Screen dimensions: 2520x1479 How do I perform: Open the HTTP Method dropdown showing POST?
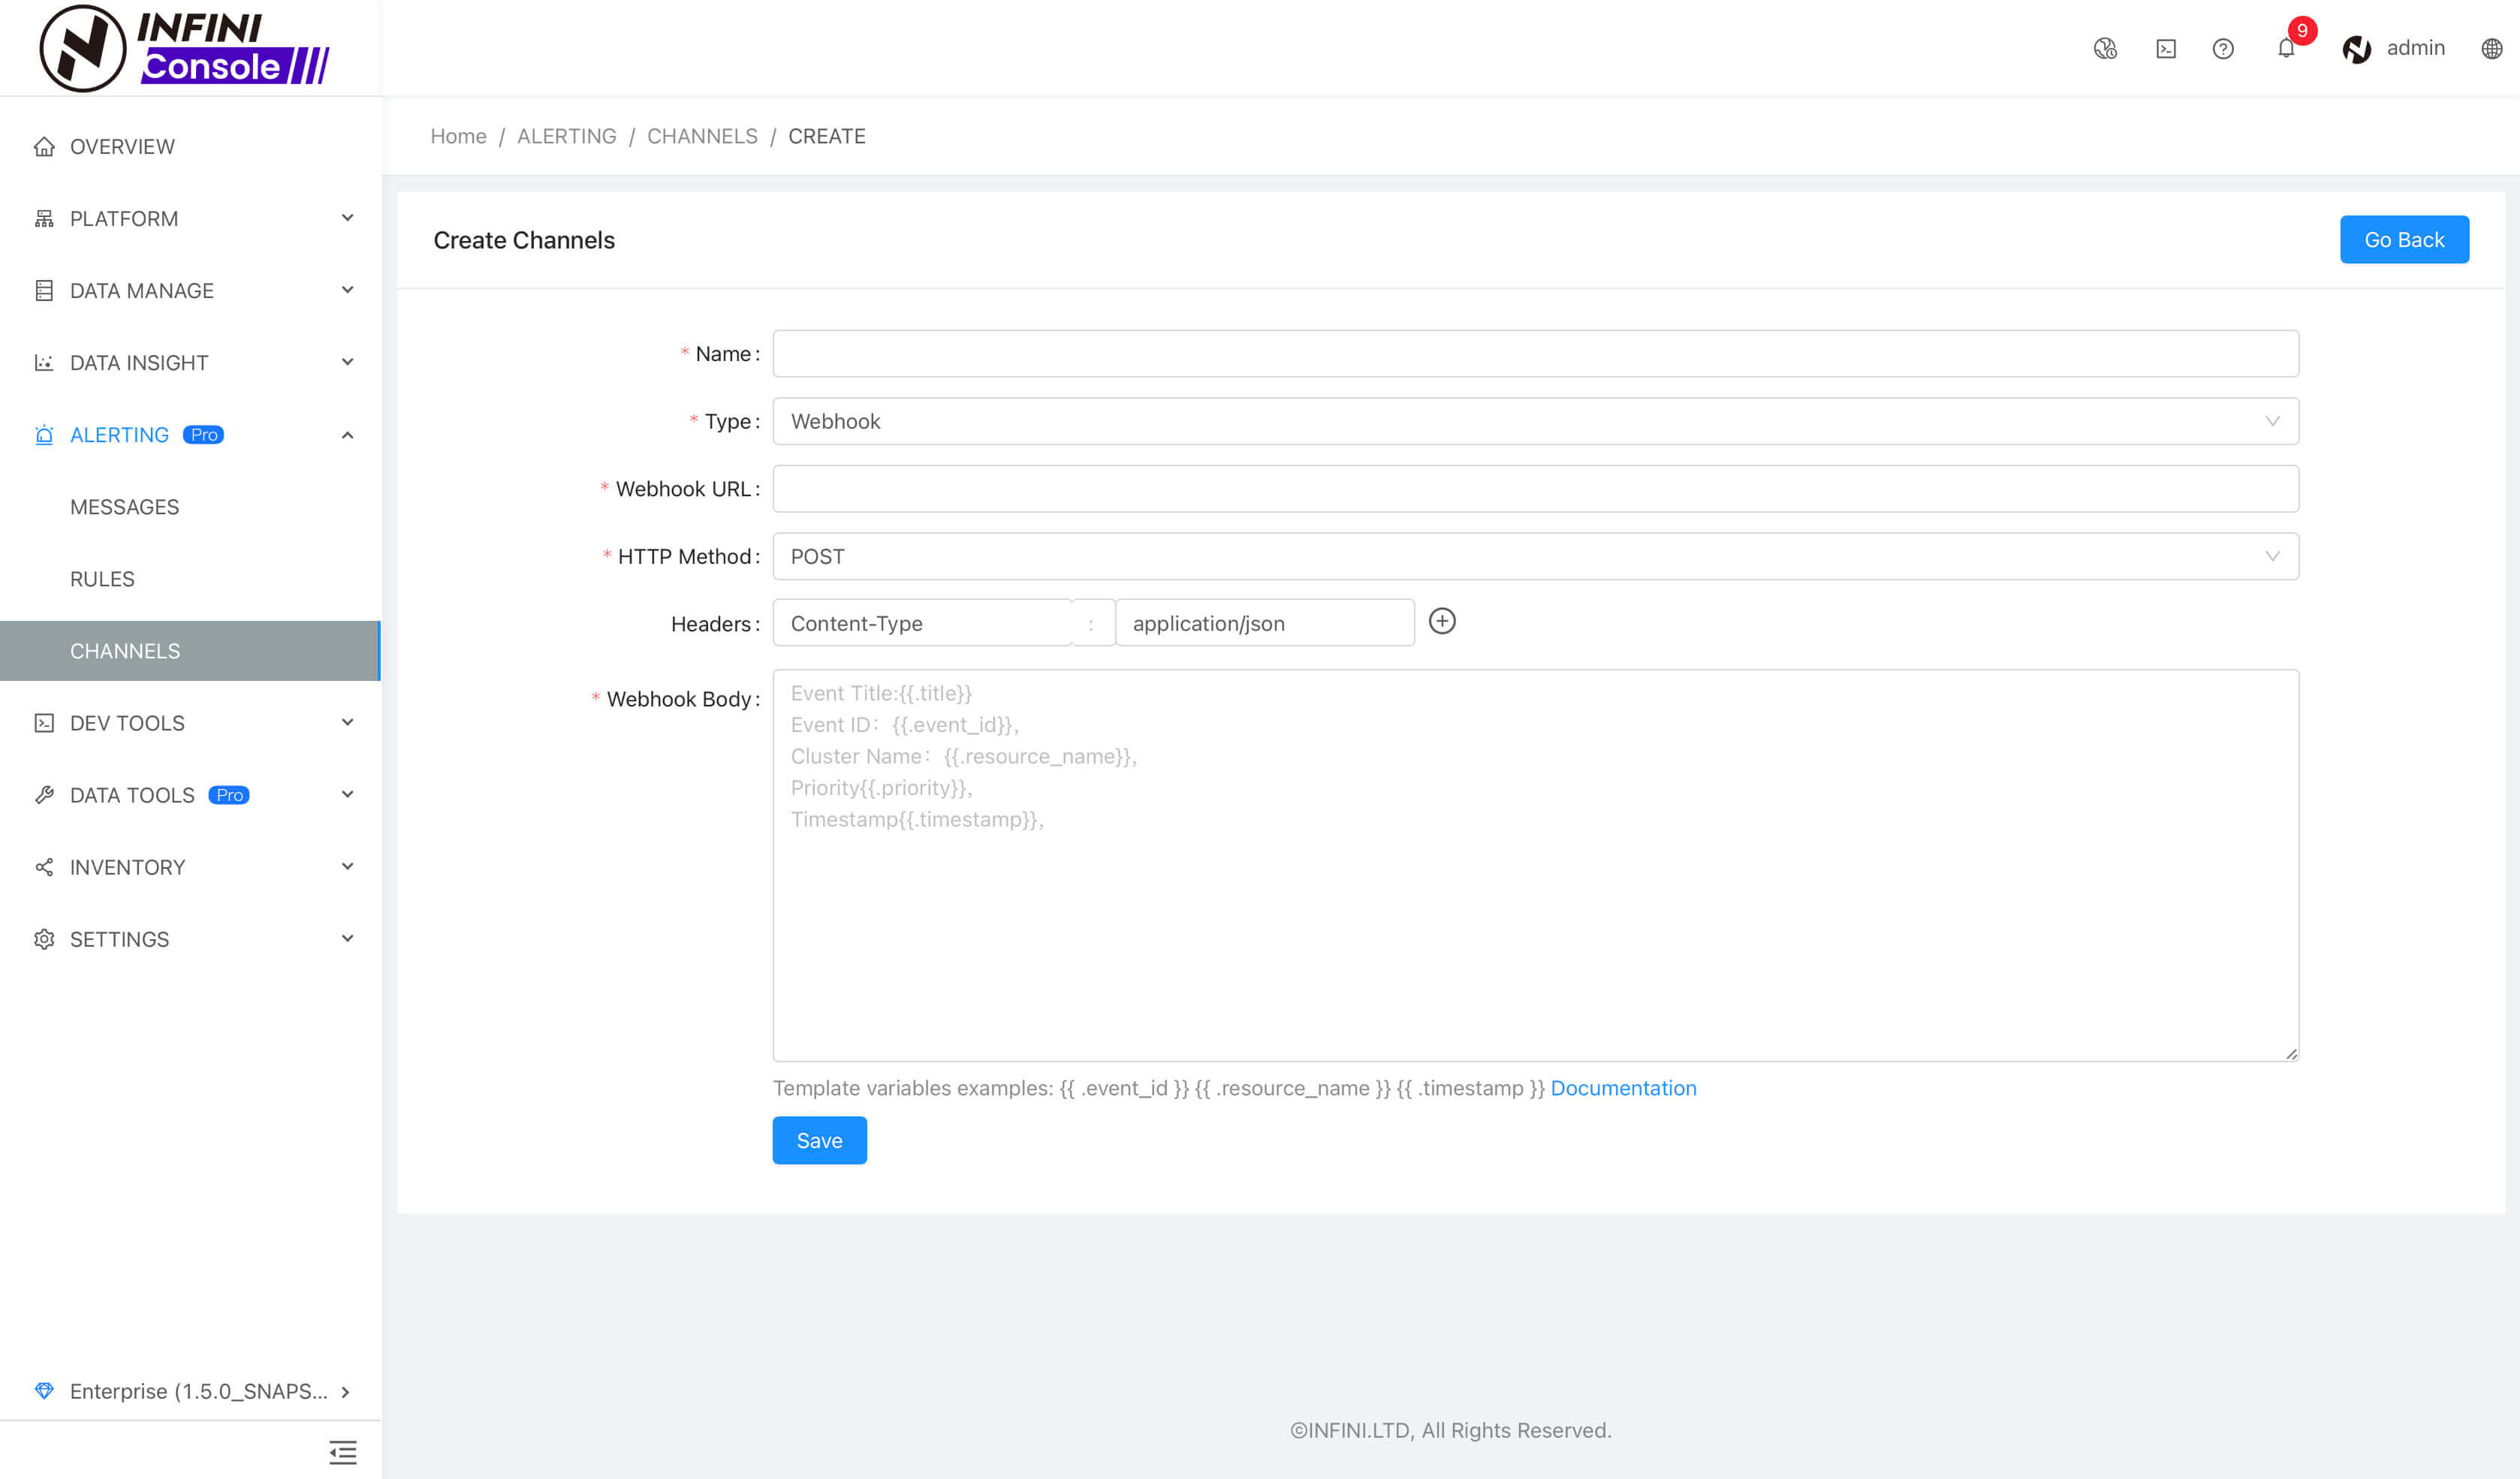click(1535, 556)
